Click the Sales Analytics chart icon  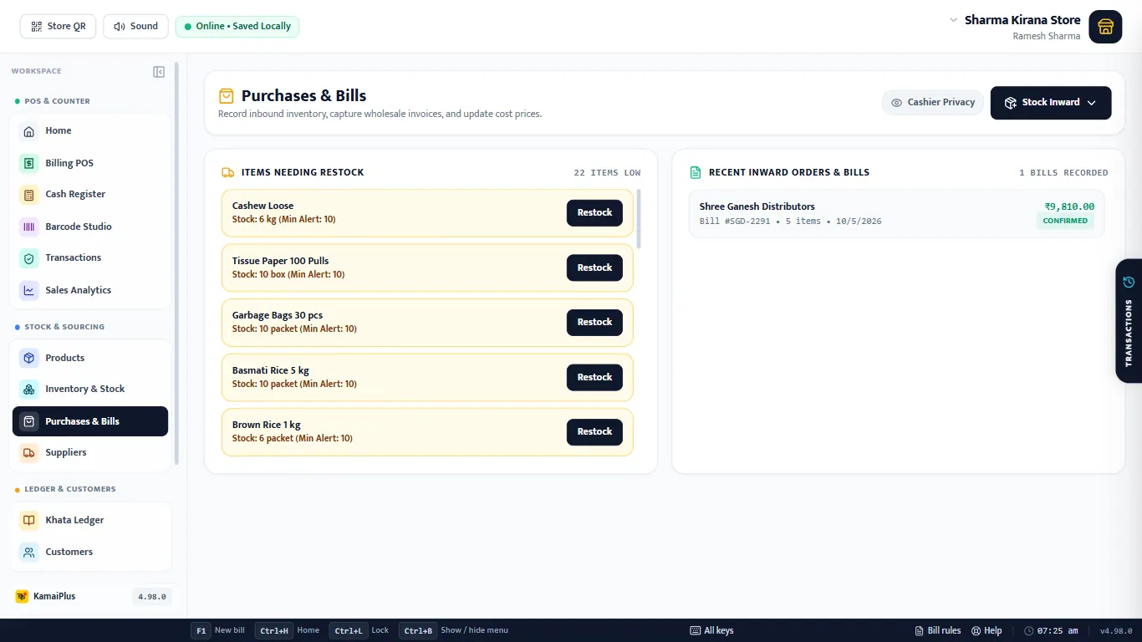[29, 290]
